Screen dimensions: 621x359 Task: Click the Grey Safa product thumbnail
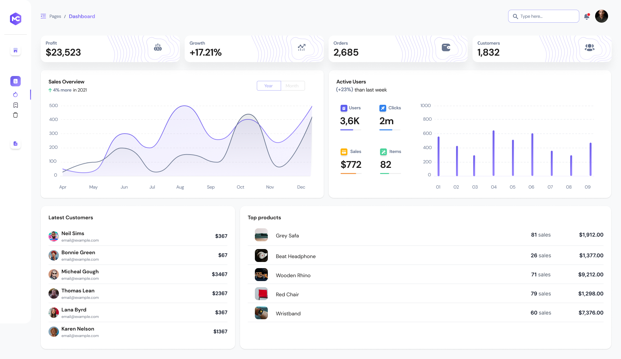click(261, 235)
